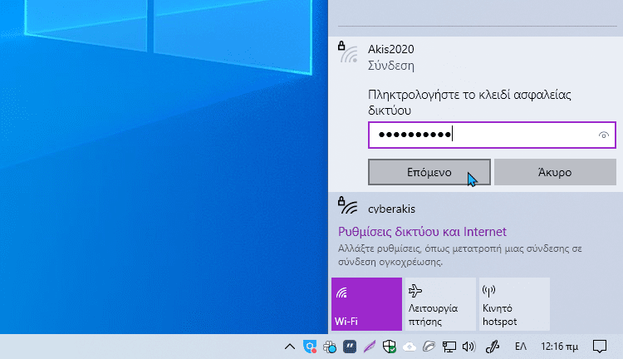Open the volume speaker tray icon

[468, 347]
